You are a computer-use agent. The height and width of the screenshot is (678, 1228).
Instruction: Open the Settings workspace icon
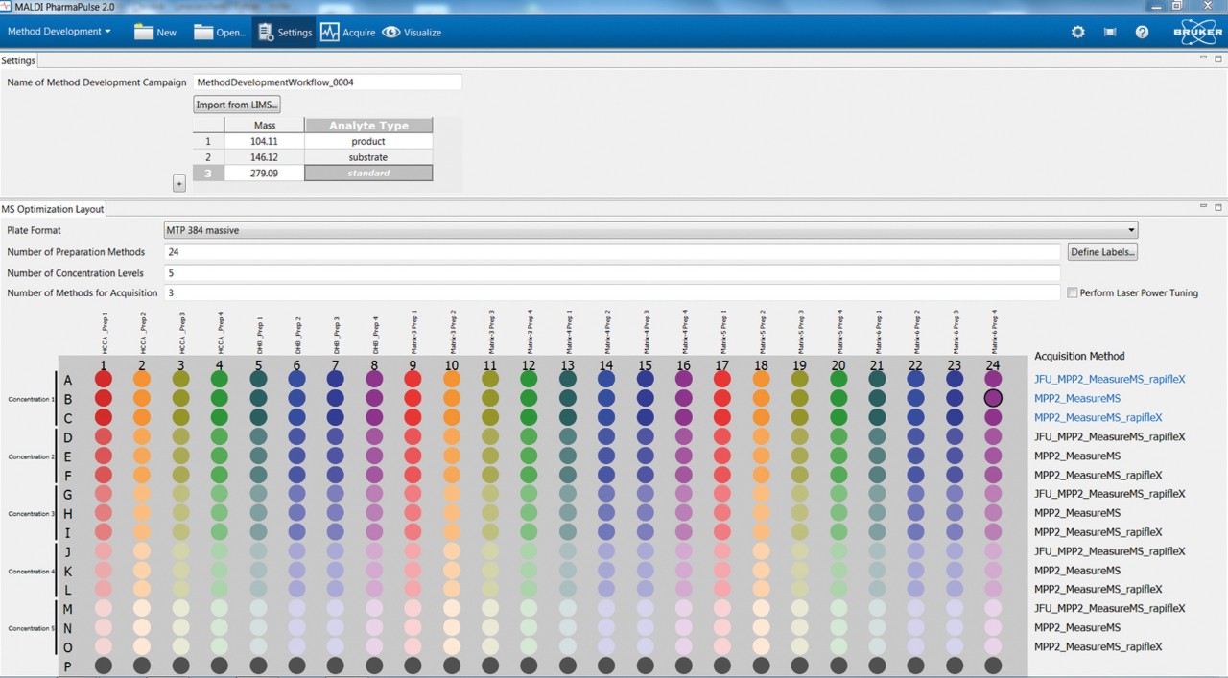[284, 31]
